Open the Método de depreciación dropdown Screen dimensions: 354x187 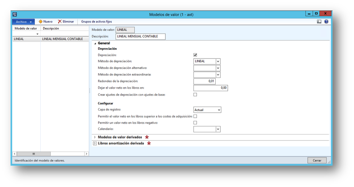218,61
